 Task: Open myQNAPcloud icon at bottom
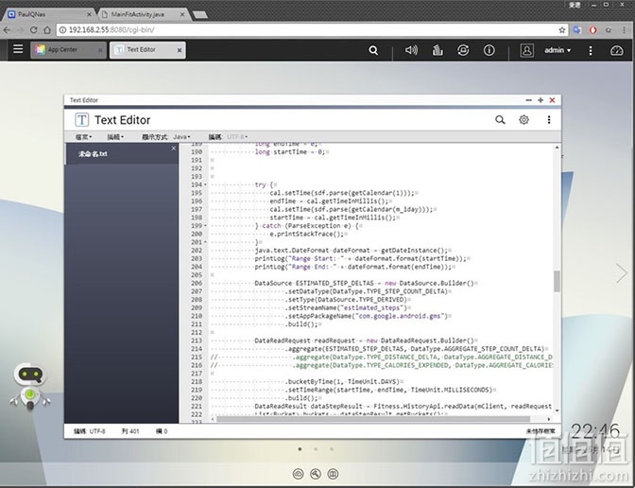pos(298,474)
